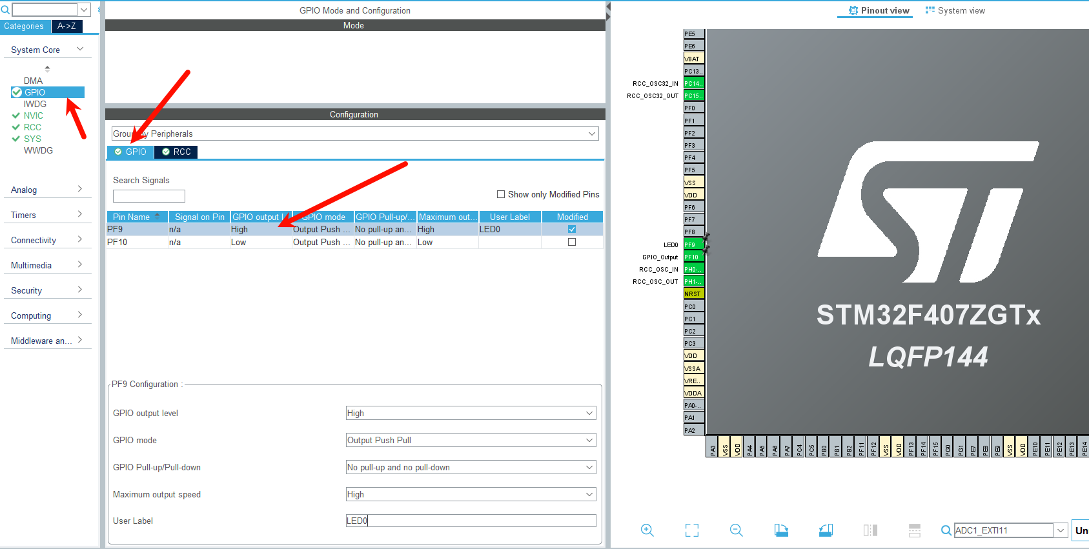Viewport: 1089px width, 549px height.
Task: Open the Maximum output speed dropdown
Action: coord(471,494)
